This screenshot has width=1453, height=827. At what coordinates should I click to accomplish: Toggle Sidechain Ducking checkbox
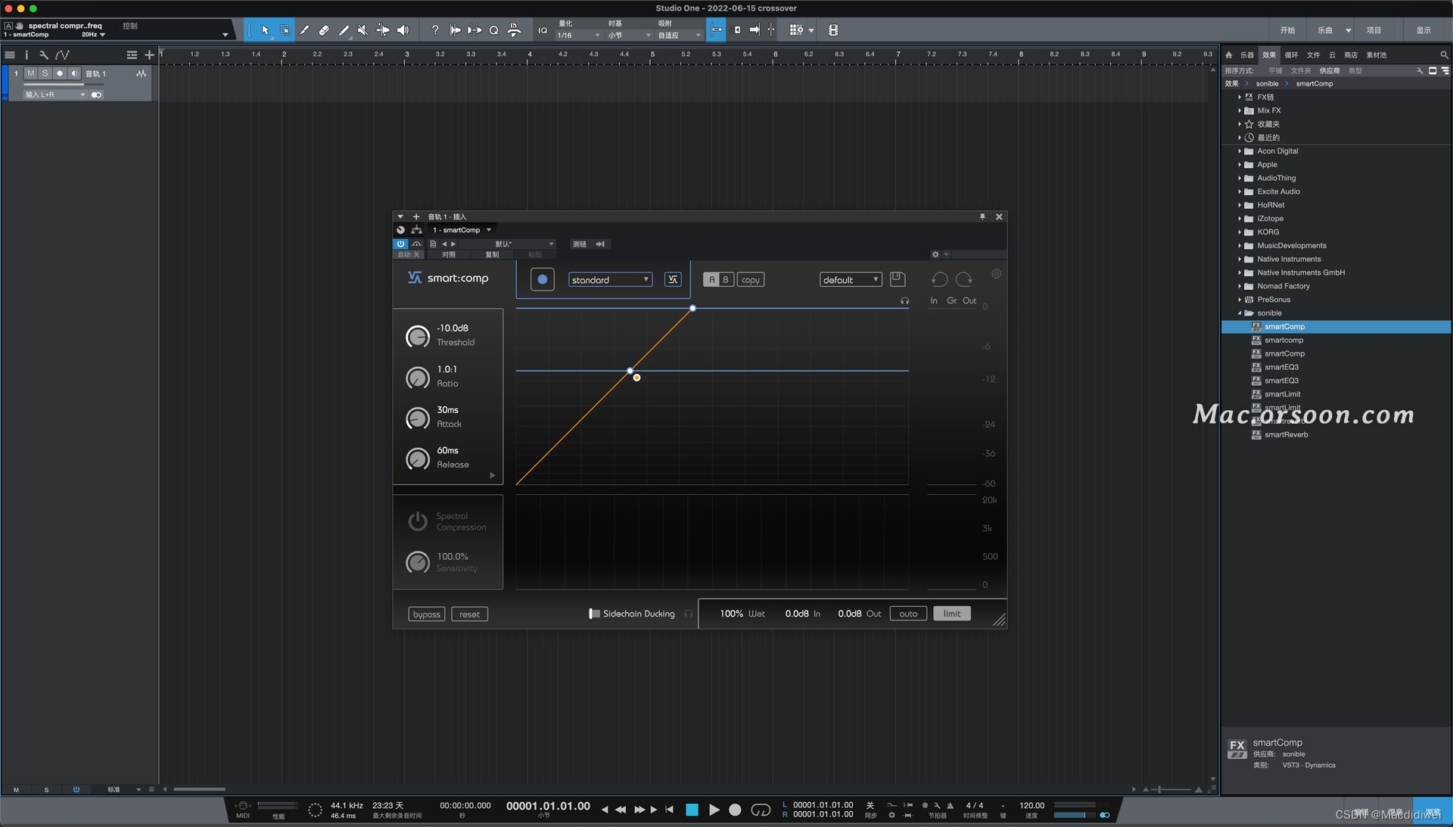595,614
